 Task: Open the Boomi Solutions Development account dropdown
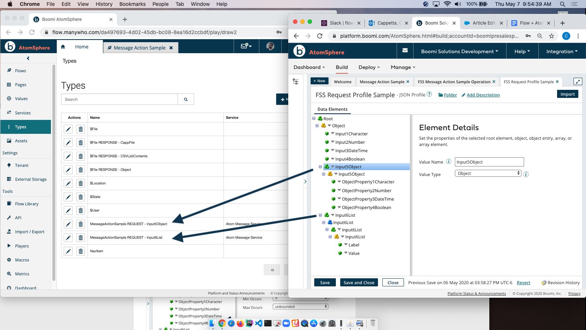[x=460, y=51]
